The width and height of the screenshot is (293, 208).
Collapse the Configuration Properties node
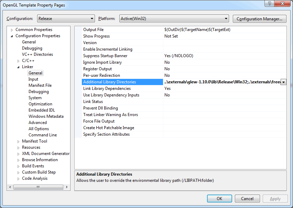(12, 36)
